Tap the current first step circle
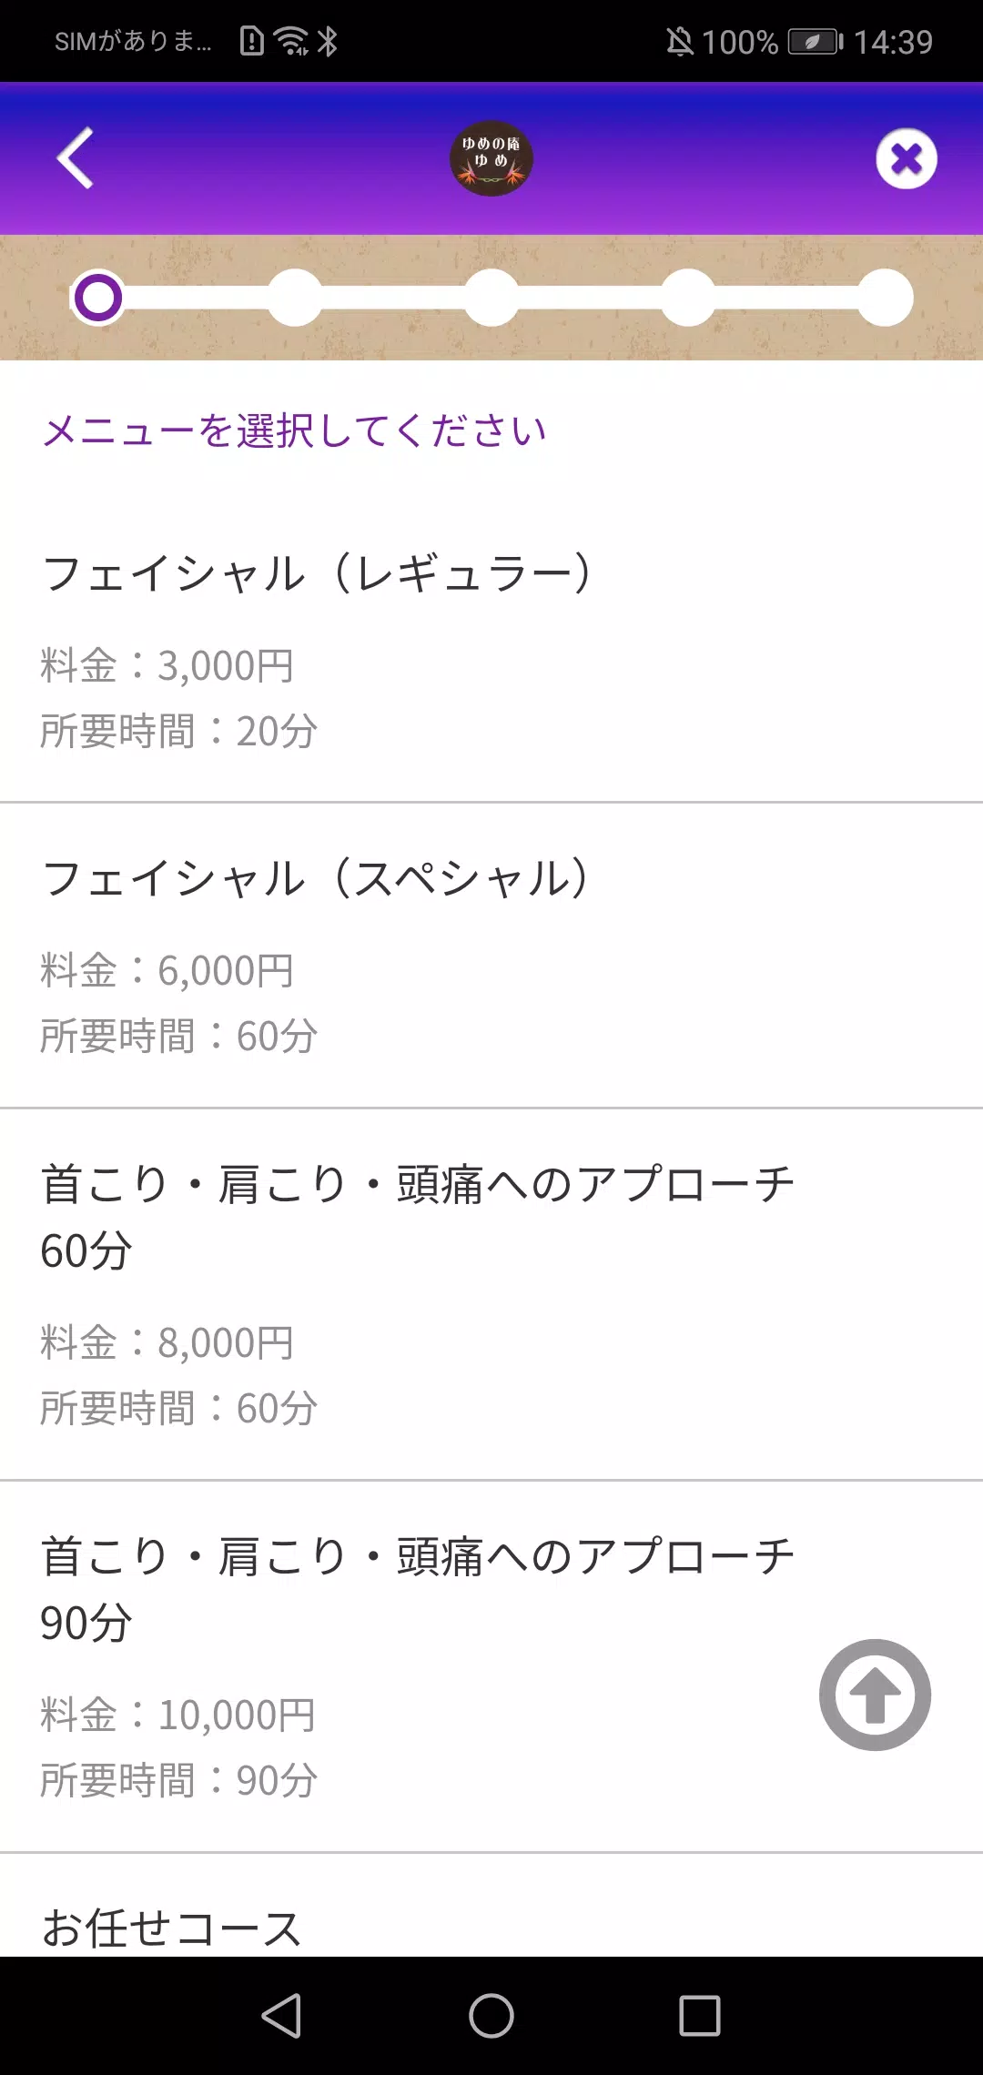The width and height of the screenshot is (983, 2075). click(x=98, y=298)
